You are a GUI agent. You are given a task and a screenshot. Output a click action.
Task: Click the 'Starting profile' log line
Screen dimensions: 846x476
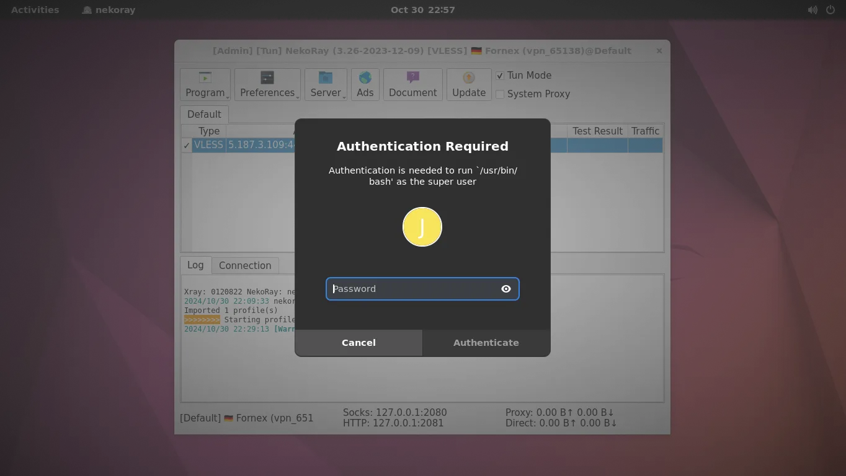(x=239, y=320)
